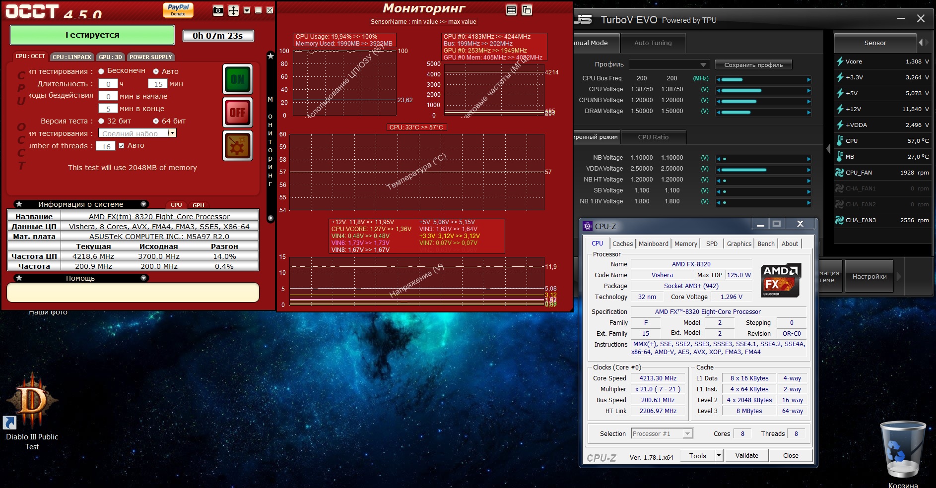Viewport: 936px width, 488px height.
Task: Click the star icon beside 'Помощь'
Action: (19, 278)
